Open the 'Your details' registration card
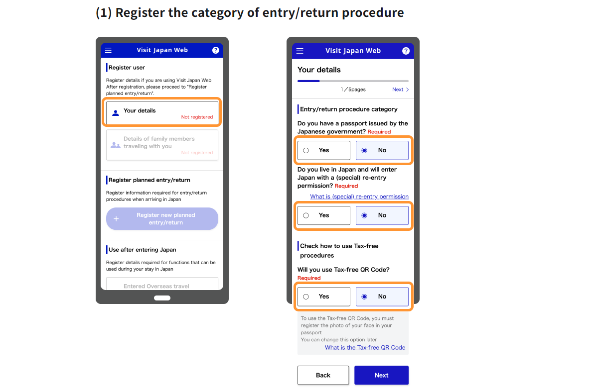The height and width of the screenshot is (392, 602). click(x=162, y=113)
